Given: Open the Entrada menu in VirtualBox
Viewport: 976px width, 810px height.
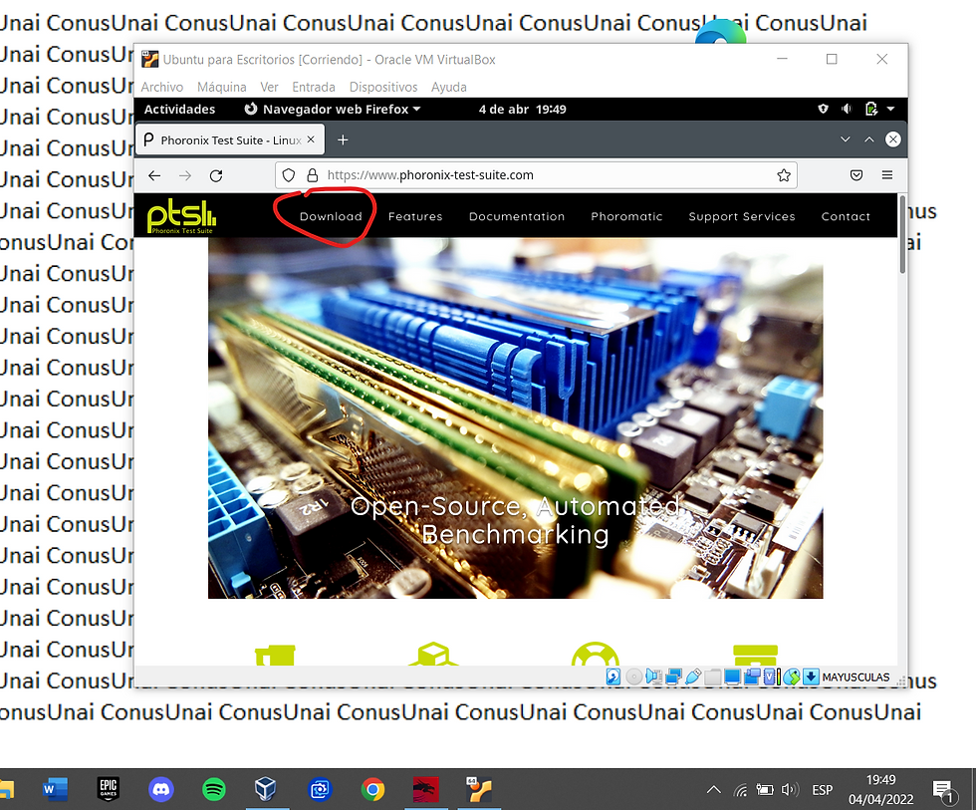Looking at the screenshot, I should click(x=314, y=87).
